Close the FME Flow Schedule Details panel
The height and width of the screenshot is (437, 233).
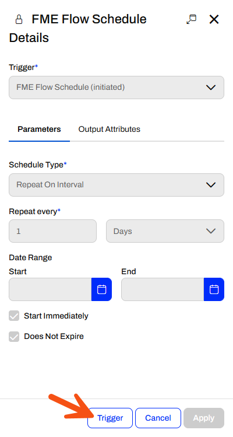click(214, 19)
